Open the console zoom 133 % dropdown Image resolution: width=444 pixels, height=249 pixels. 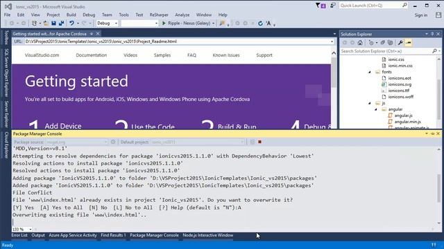pos(31,229)
